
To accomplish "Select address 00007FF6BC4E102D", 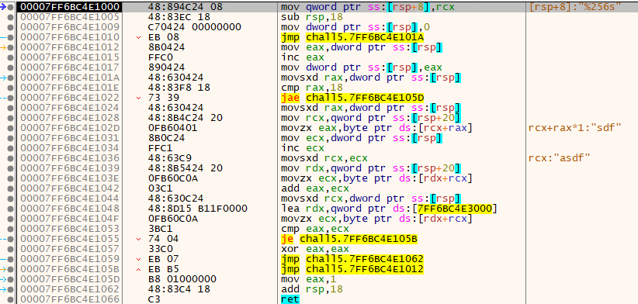I will pyautogui.click(x=70, y=128).
